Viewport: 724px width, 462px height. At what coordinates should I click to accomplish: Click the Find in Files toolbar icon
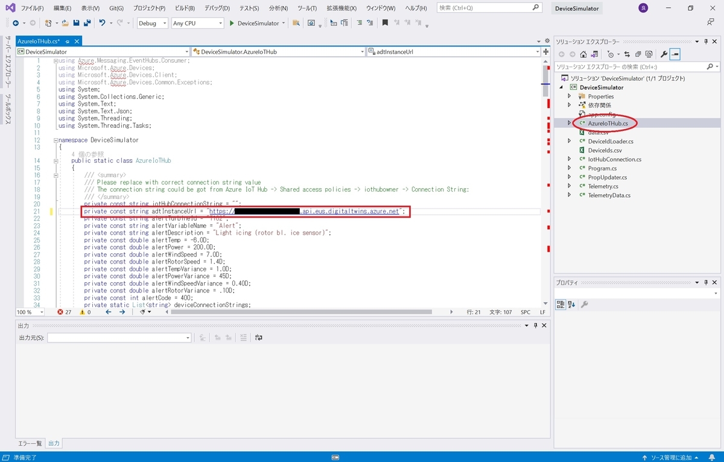click(296, 23)
